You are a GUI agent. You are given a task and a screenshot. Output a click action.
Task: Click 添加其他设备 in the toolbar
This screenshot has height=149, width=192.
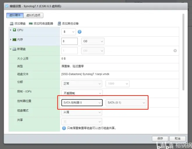(x=68, y=23)
